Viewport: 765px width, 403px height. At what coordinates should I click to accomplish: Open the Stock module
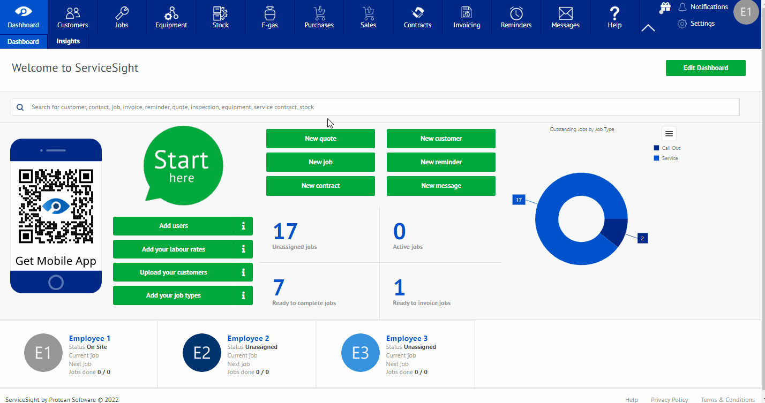pos(220,17)
